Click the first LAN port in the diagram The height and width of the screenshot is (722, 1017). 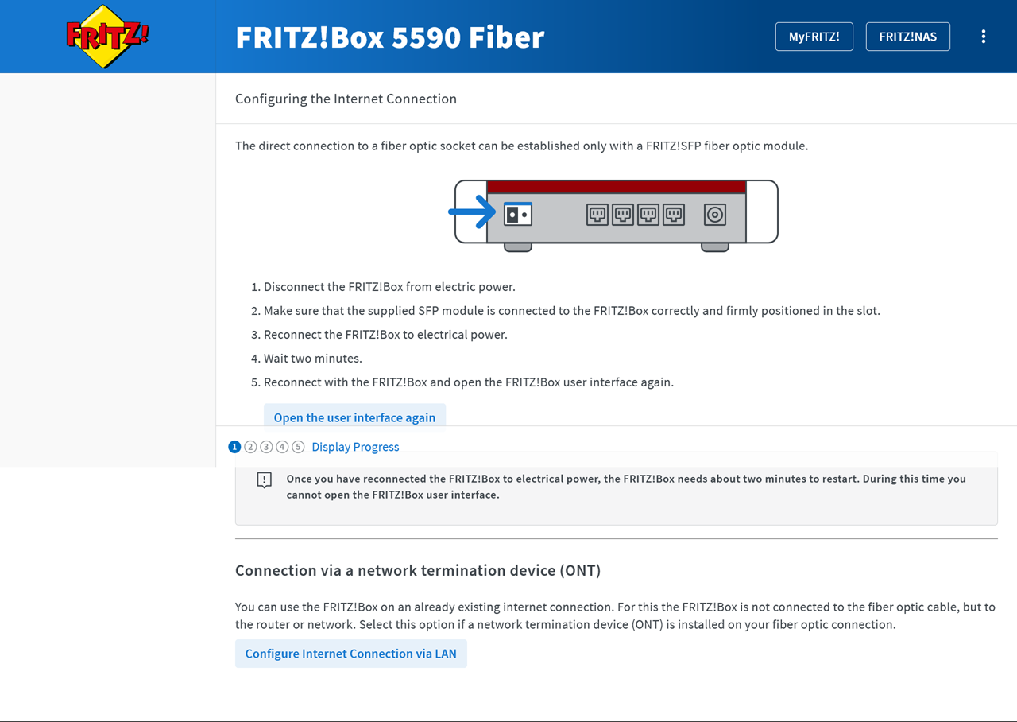click(597, 214)
